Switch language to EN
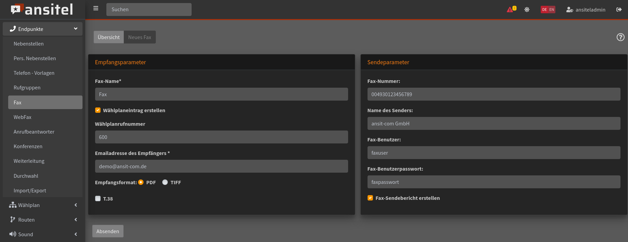Screen dimensions: 628x242 pos(552,10)
